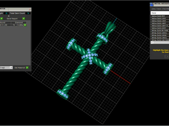
Task: Click the Total Gem Count value 74
Action: [28, 13]
